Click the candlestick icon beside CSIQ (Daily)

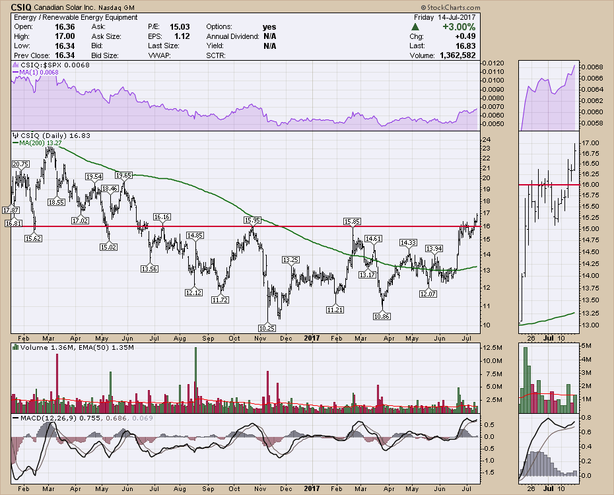click(x=16, y=136)
